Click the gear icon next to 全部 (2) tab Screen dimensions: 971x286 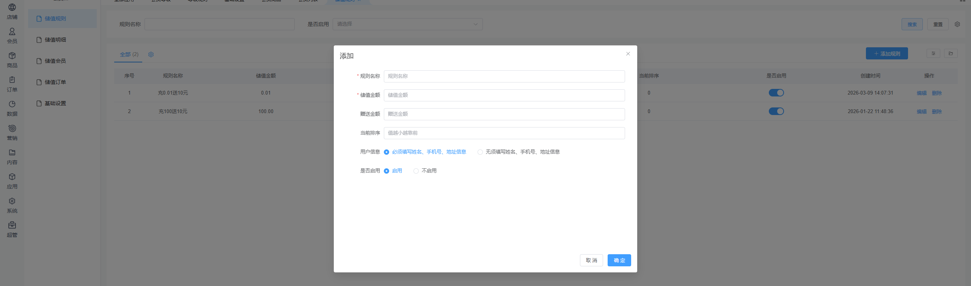click(151, 54)
